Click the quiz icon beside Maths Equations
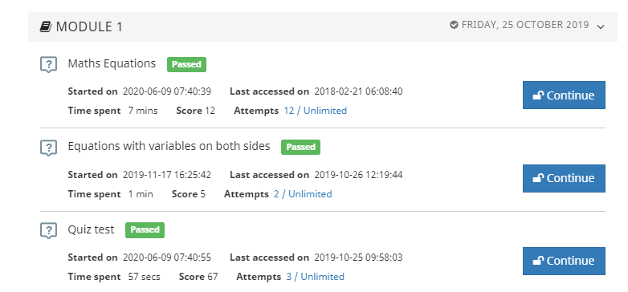The width and height of the screenshot is (628, 292). [x=48, y=64]
